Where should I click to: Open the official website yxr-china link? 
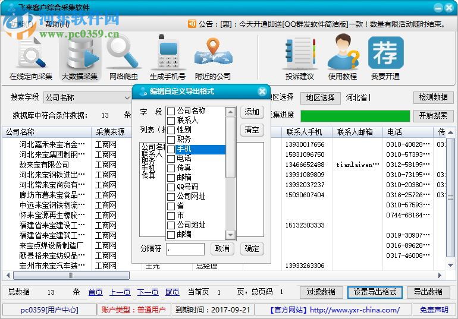(x=355, y=309)
